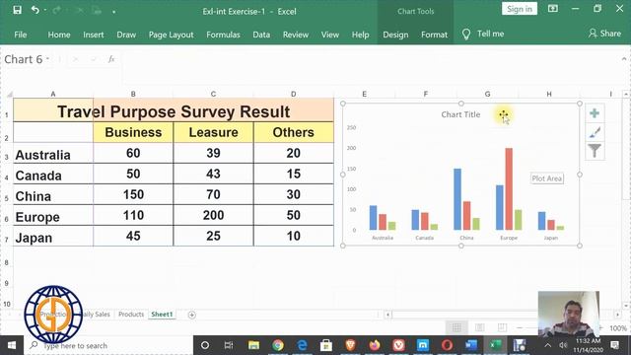631x355 pixels.
Task: Open Chart Elements plus button
Action: tap(595, 113)
